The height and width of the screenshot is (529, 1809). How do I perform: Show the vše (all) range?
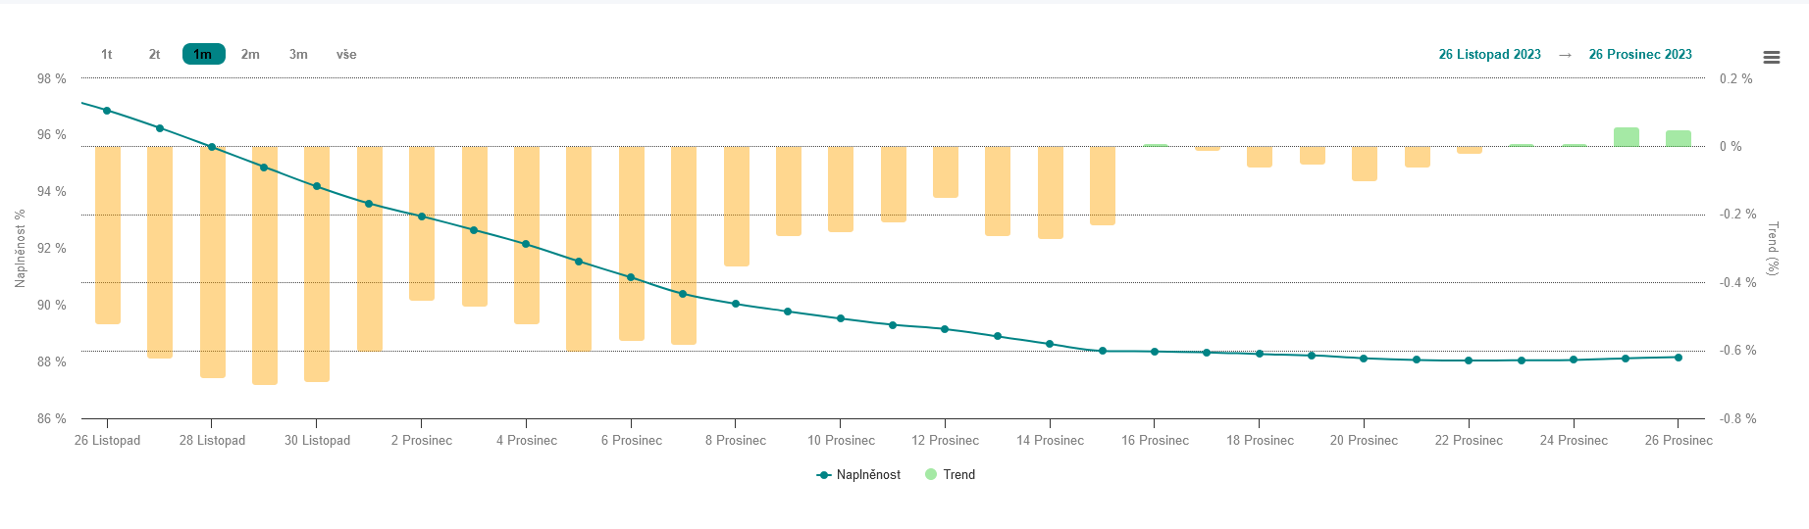[x=346, y=55]
